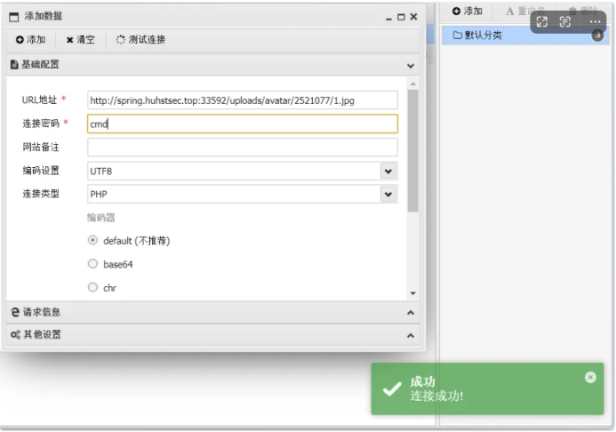Image resolution: width=616 pixels, height=432 pixels.
Task: Dismiss the 连接成功 success notification
Action: 590,377
